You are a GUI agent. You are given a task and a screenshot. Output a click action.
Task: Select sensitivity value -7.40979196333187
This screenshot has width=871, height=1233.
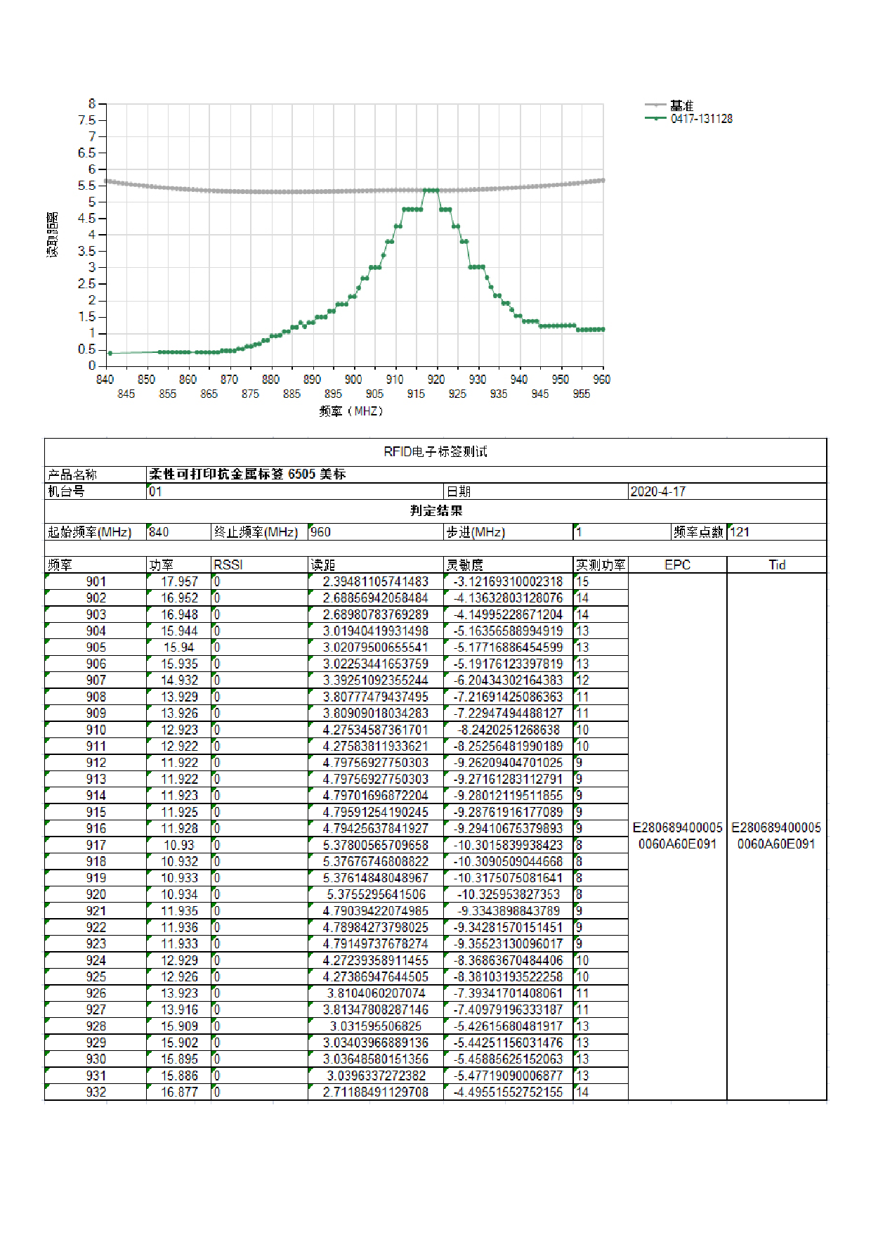509,1009
